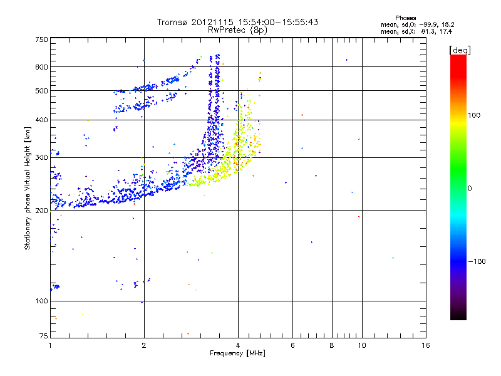Pick the black bottom of the phase colorbar
501x376 pixels.
tap(458, 315)
